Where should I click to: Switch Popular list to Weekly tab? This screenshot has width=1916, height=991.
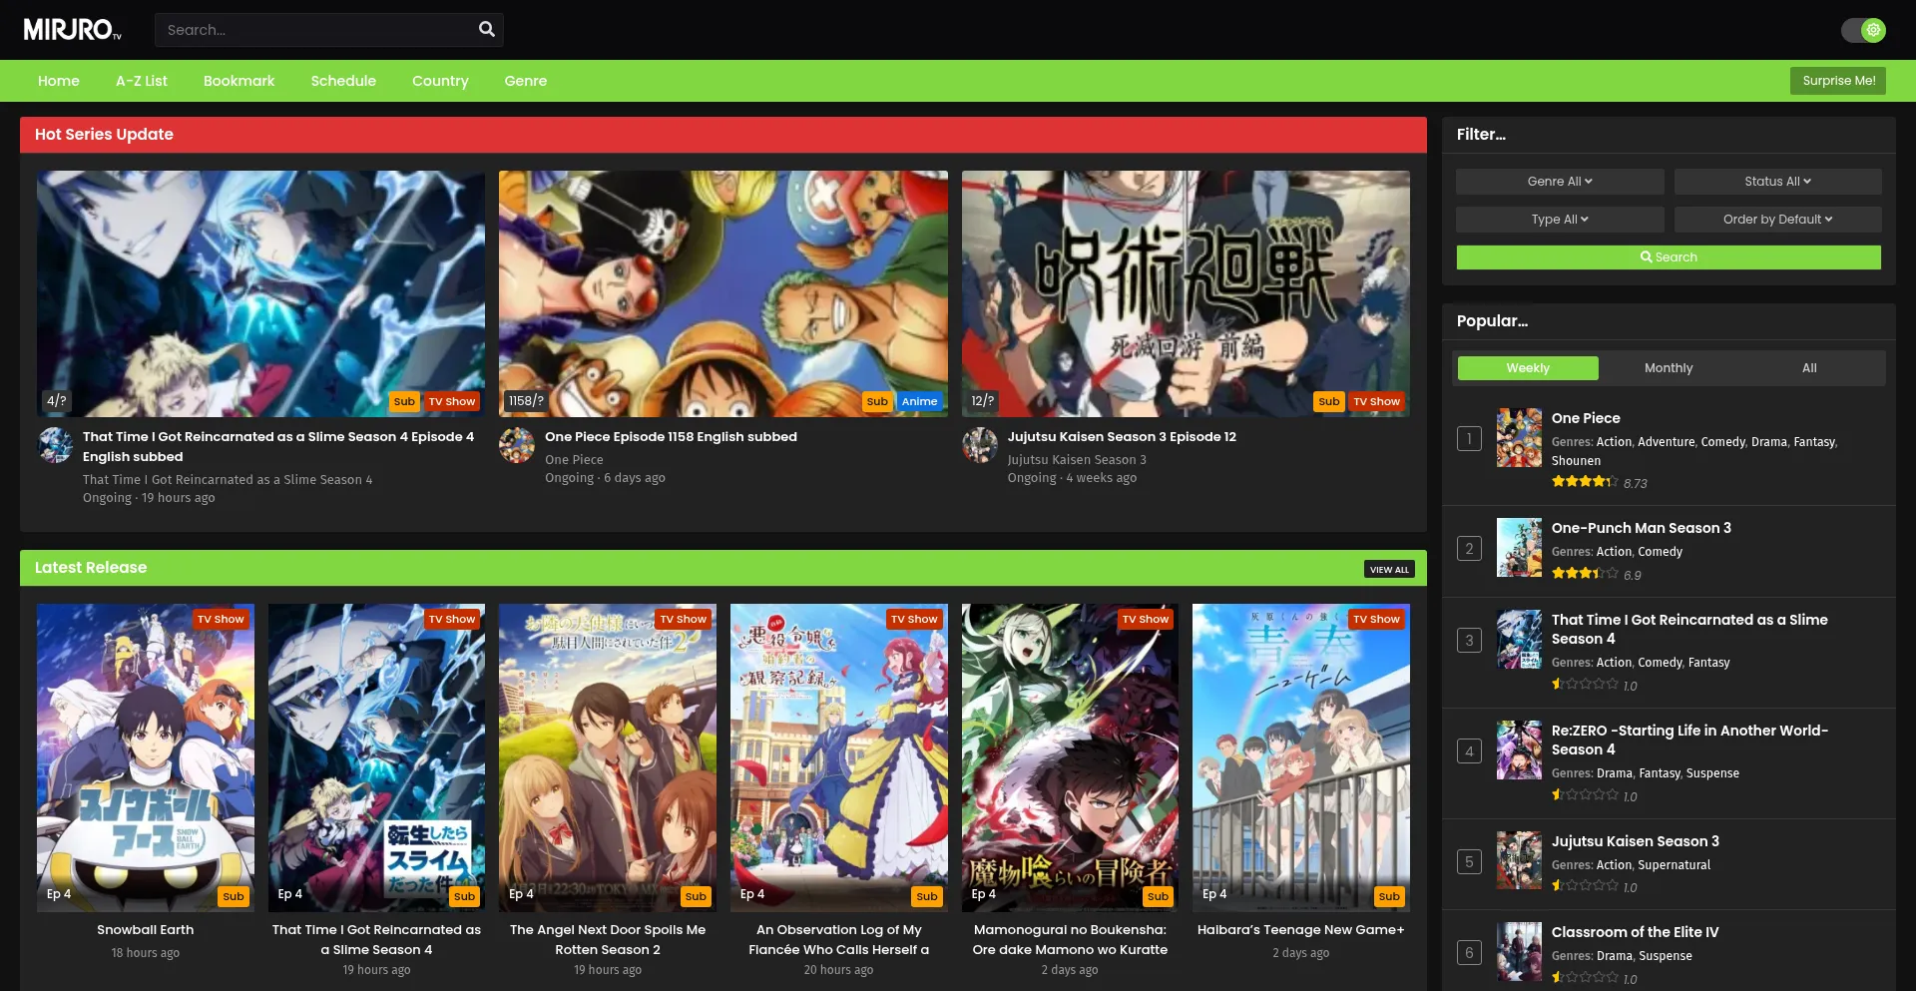(x=1528, y=368)
